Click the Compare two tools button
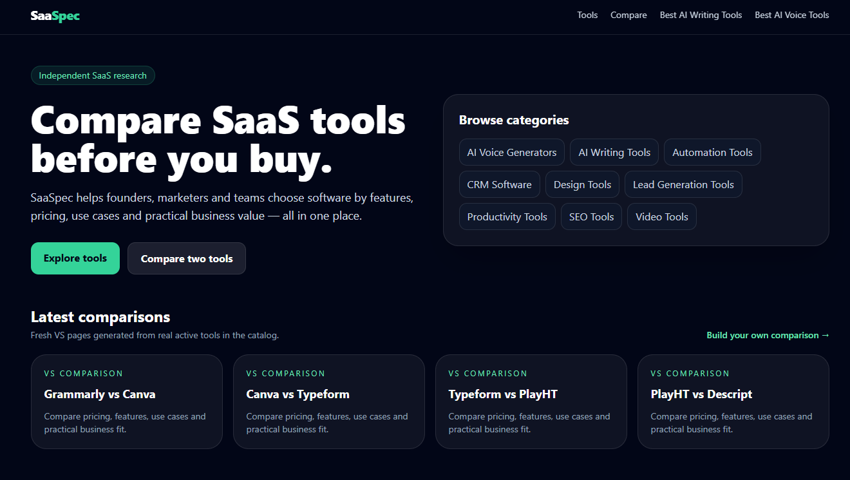 tap(187, 258)
